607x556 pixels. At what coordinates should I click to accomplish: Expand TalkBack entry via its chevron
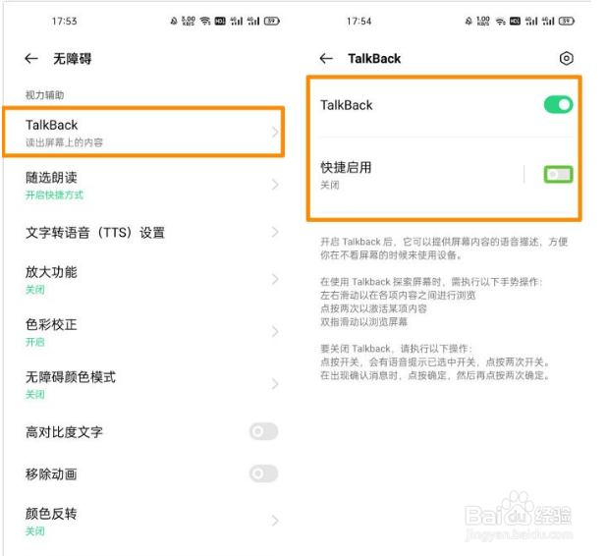275,132
